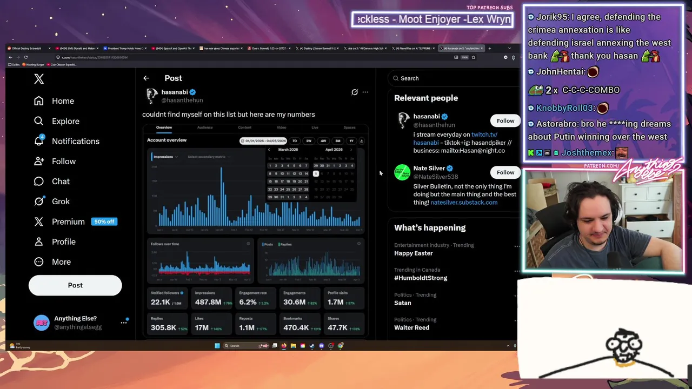Click @hasanthehun handle on the post
The width and height of the screenshot is (692, 389).
(182, 100)
